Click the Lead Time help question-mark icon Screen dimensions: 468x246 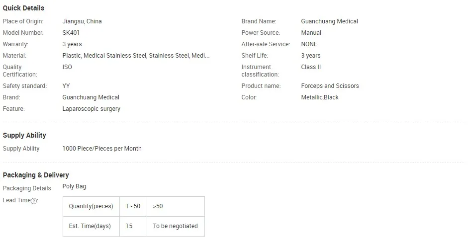(34, 201)
